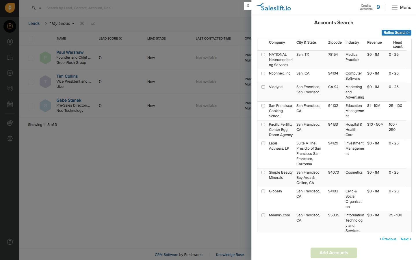Go to Next results page
This screenshot has height=260, width=416.
[x=406, y=239]
